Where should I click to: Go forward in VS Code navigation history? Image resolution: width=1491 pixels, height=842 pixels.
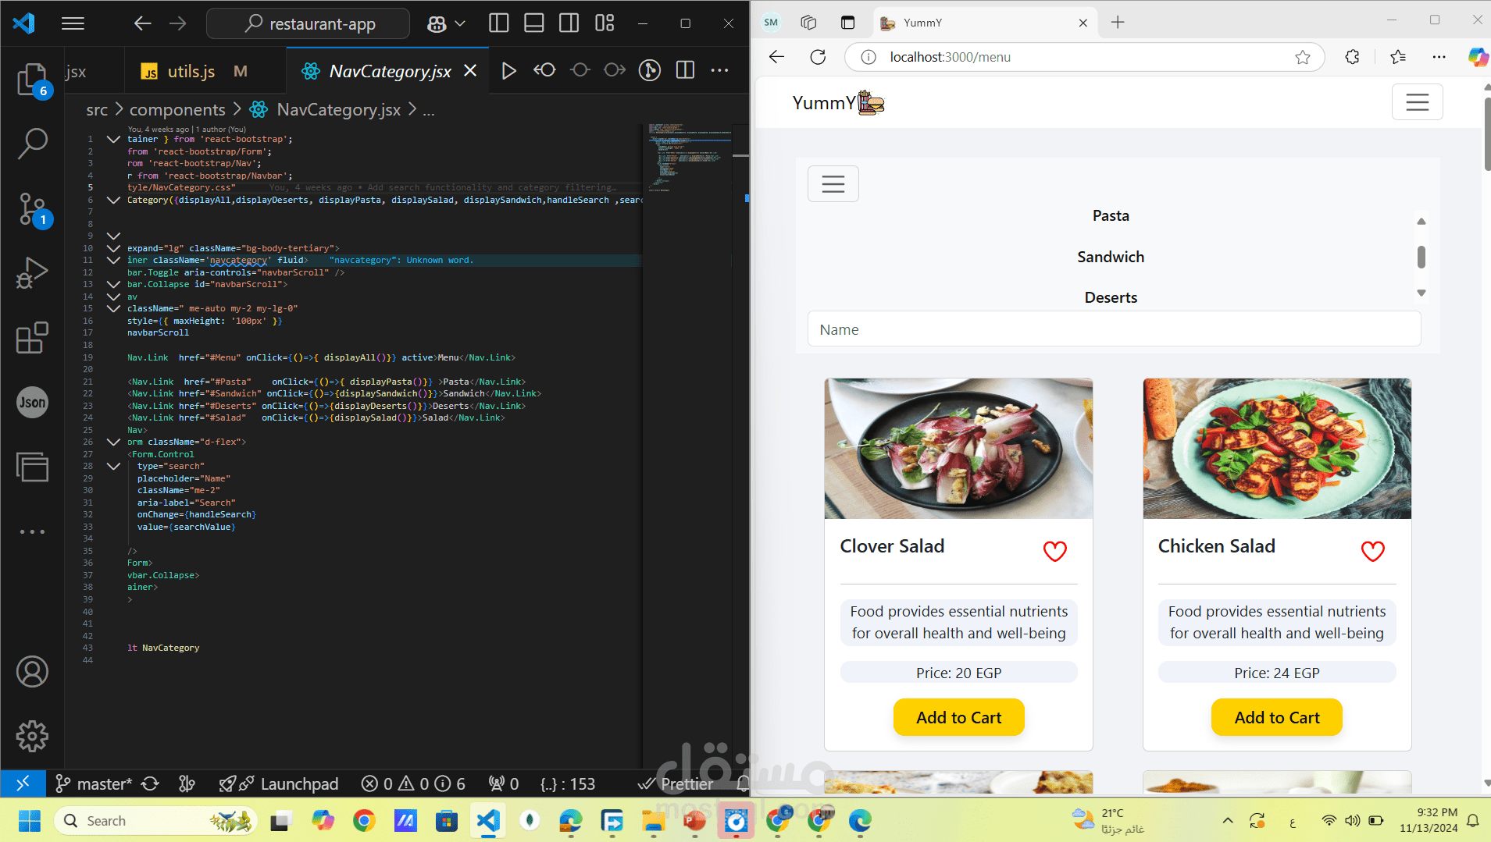[x=178, y=23]
